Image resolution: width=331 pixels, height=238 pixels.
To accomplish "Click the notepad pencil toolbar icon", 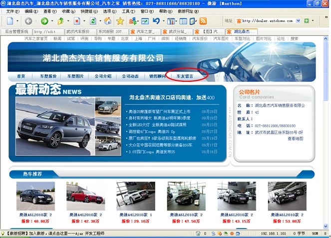I will pyautogui.click(x=193, y=21).
